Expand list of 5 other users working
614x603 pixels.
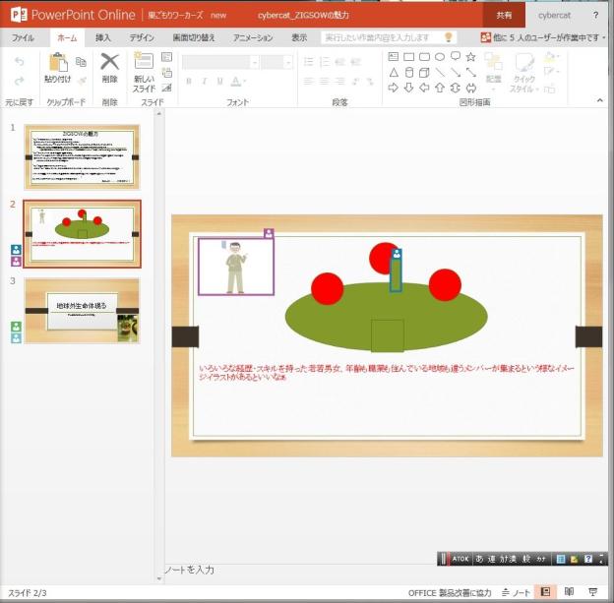click(x=544, y=37)
